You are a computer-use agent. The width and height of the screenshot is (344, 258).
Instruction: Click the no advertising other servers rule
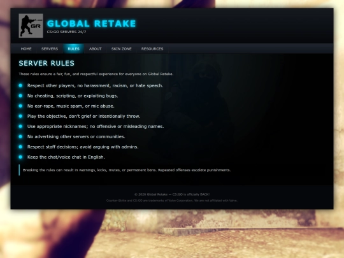pos(76,137)
